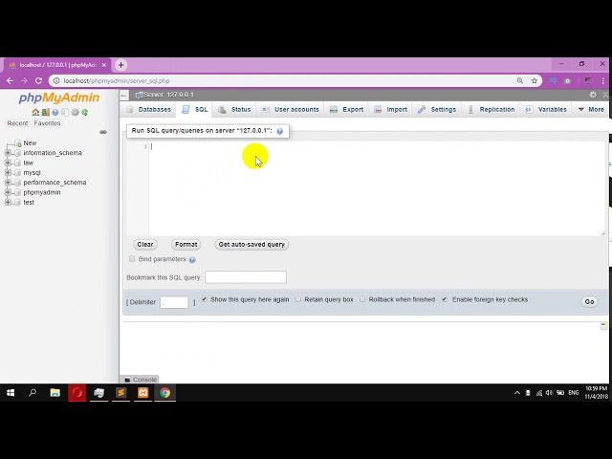The height and width of the screenshot is (459, 612).
Task: Expand information_schema database node
Action: [x=8, y=153]
